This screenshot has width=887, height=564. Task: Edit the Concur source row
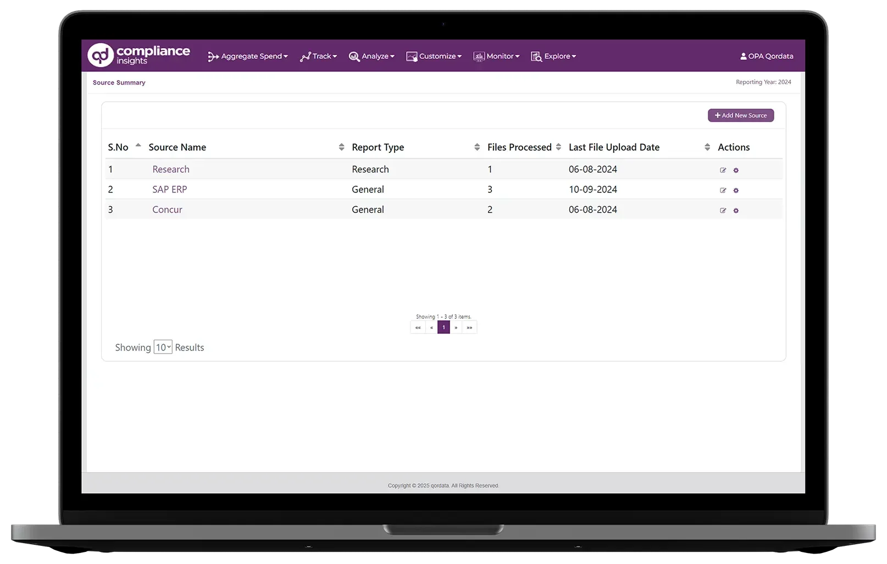tap(723, 211)
